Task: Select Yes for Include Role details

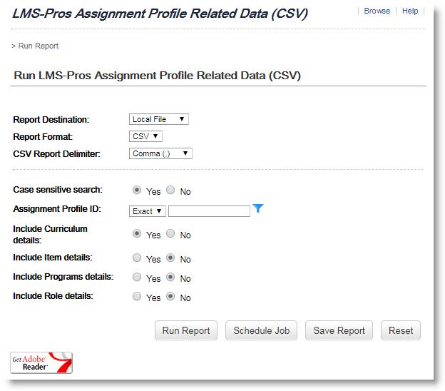Action: click(x=137, y=297)
